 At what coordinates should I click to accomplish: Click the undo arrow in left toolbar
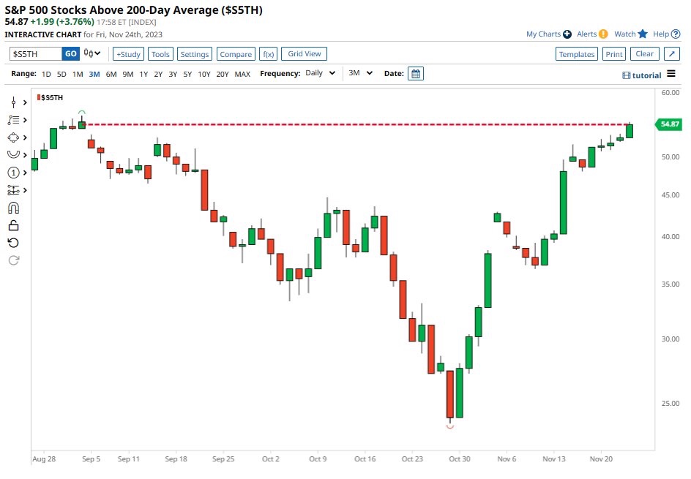[13, 243]
